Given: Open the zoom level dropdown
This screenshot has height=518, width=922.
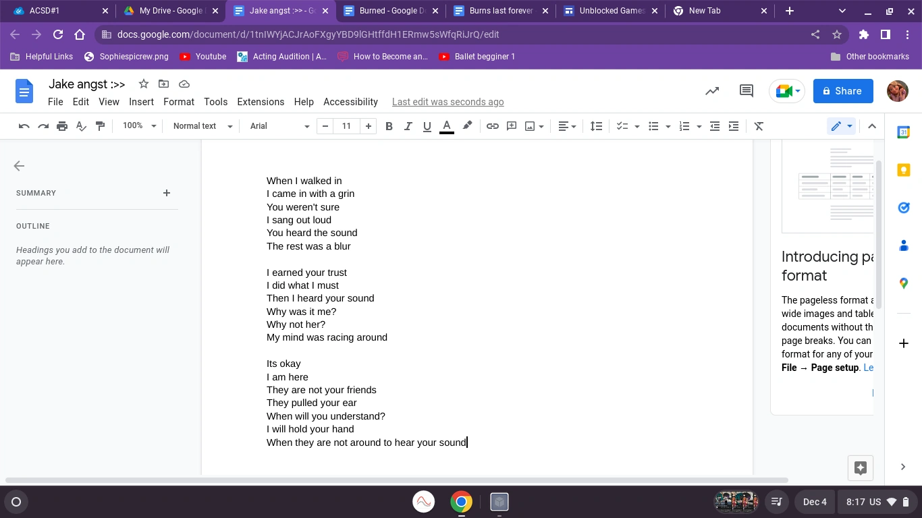Looking at the screenshot, I should tap(138, 126).
